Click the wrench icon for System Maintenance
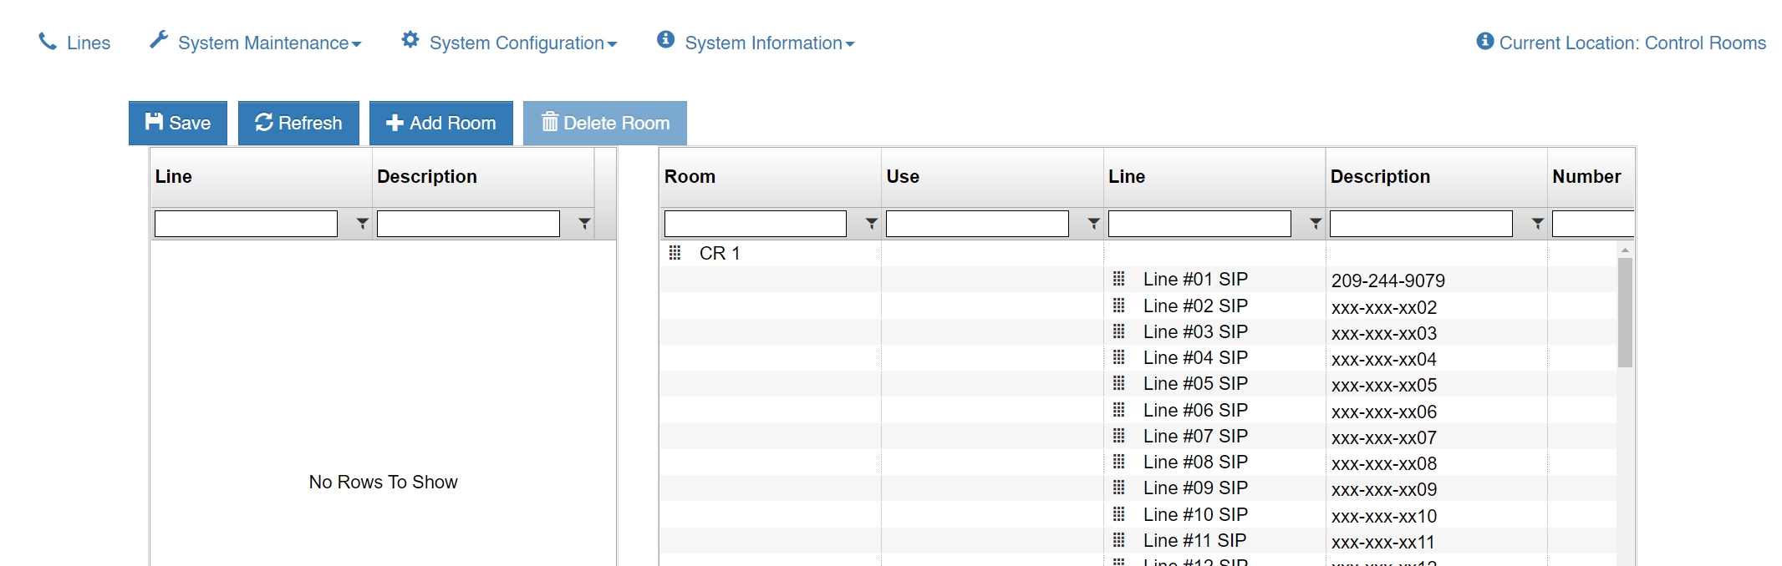This screenshot has width=1782, height=566. 159,39
